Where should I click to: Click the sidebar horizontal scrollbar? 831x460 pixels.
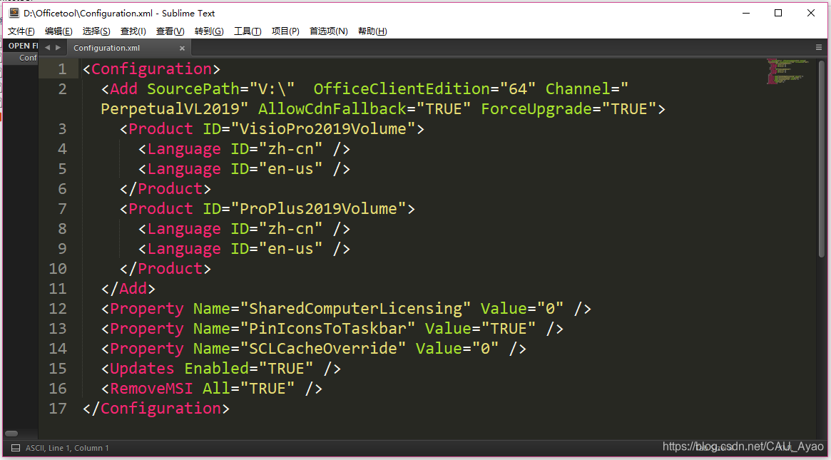(11, 434)
